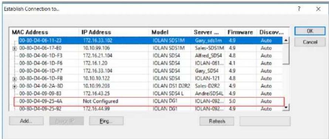The height and width of the screenshot is (139, 329).
Task: Expand the 00-80-D4-06-1D-FB tree row
Action: (15, 79)
